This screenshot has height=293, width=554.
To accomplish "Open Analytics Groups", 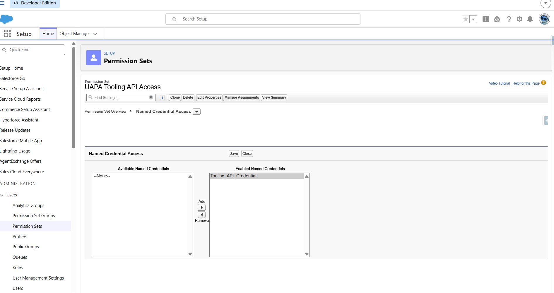I will (28, 205).
